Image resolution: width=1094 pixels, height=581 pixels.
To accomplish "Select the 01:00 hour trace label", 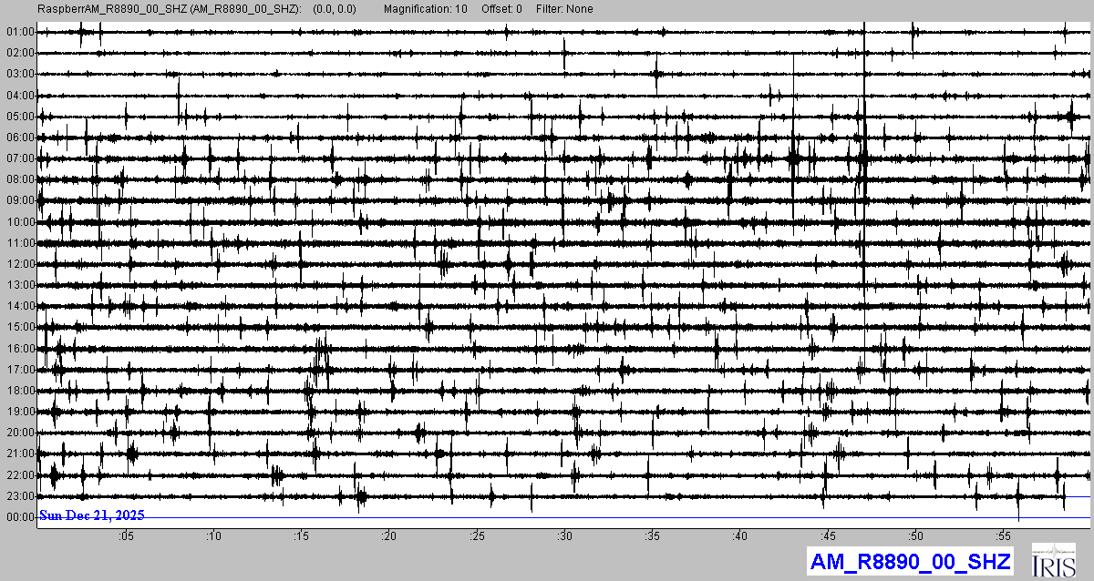I will pos(19,32).
